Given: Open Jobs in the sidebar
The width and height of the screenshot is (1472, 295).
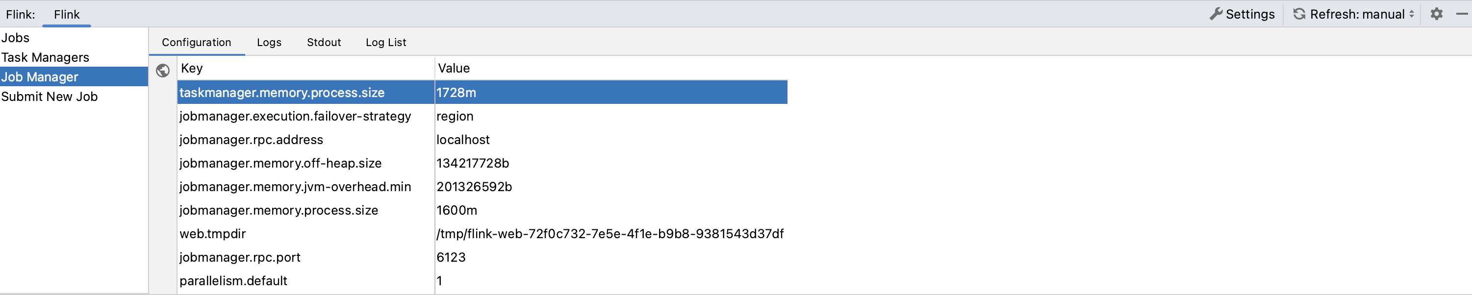Looking at the screenshot, I should tap(15, 38).
